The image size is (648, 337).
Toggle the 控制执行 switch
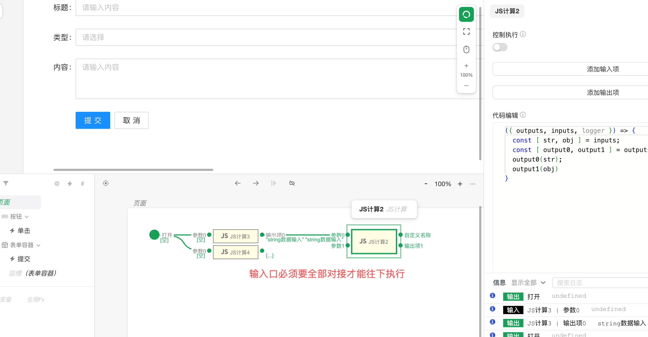click(500, 47)
